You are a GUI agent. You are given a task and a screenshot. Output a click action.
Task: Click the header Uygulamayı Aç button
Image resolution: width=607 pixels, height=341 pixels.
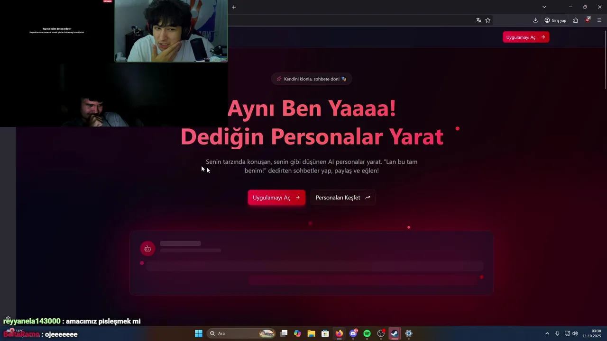tap(526, 37)
